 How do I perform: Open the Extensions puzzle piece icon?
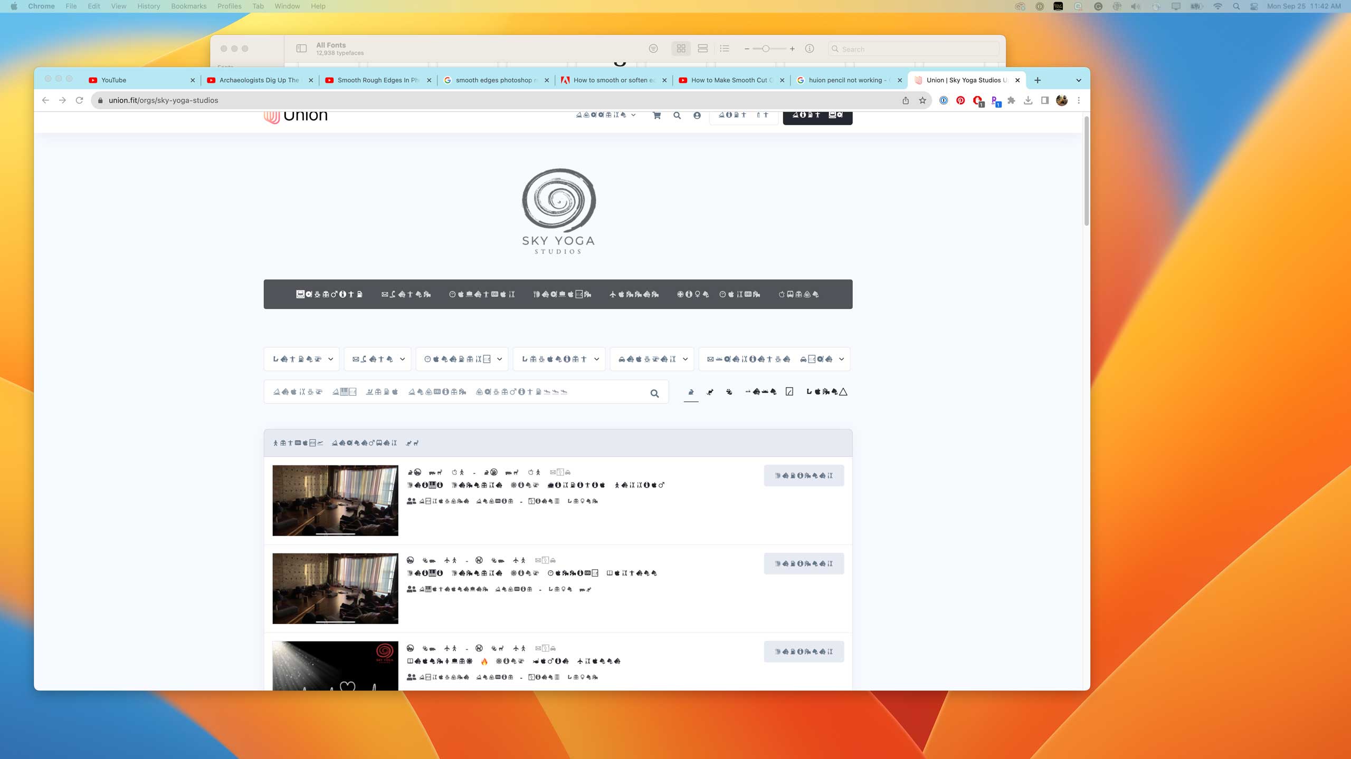1011,100
